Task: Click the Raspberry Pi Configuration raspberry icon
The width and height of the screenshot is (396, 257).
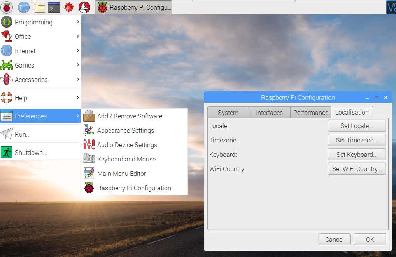Action: click(x=89, y=188)
